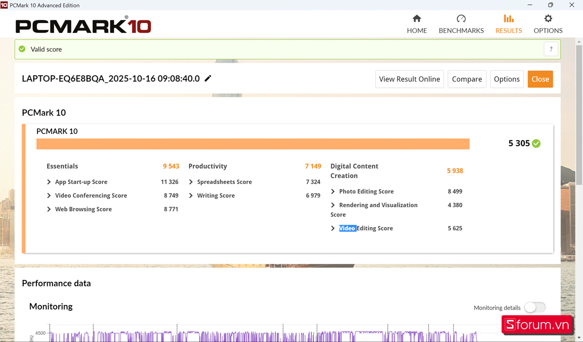Toggle Monitoring details switch
This screenshot has width=583, height=342.
(535, 308)
